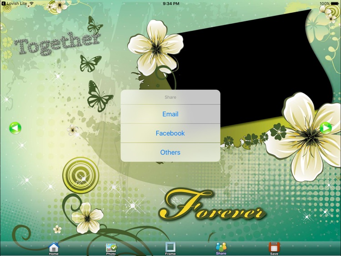The image size is (341, 256).
Task: Choose Others in the Share popup
Action: coord(170,152)
